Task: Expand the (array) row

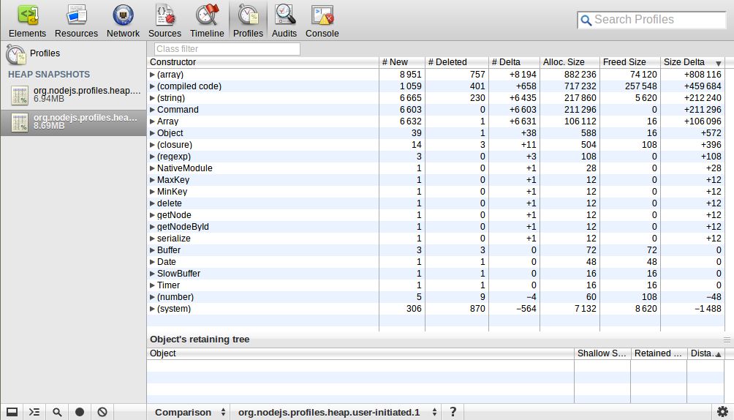Action: coord(152,75)
